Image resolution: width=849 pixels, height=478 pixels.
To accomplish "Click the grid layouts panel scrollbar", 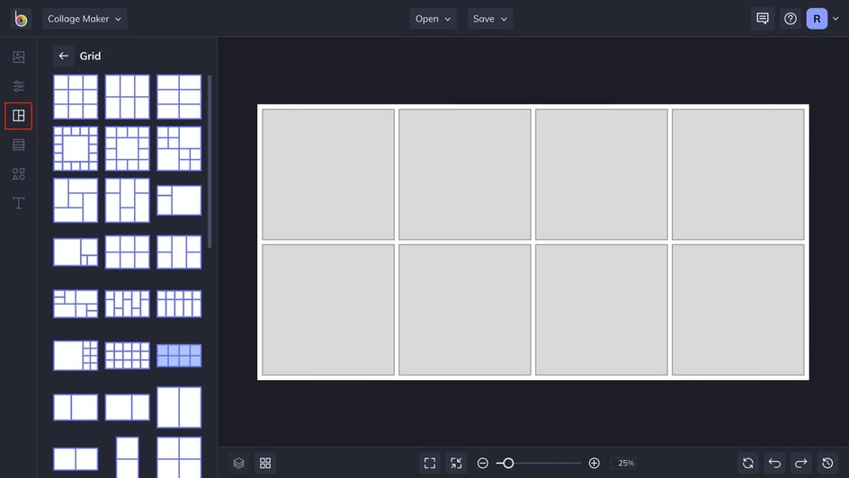I will point(210,162).
